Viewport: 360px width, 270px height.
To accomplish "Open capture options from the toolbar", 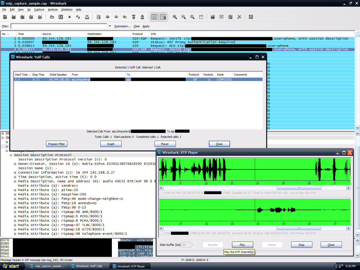I will tap(14, 17).
